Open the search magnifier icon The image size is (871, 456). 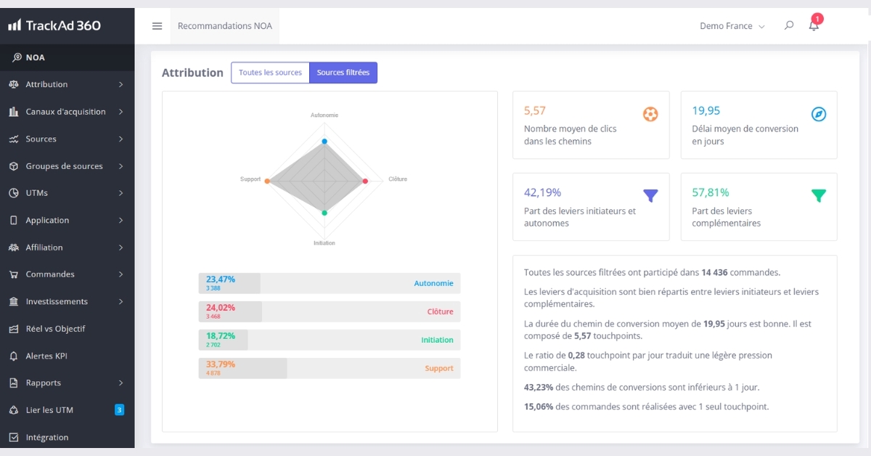click(x=789, y=25)
